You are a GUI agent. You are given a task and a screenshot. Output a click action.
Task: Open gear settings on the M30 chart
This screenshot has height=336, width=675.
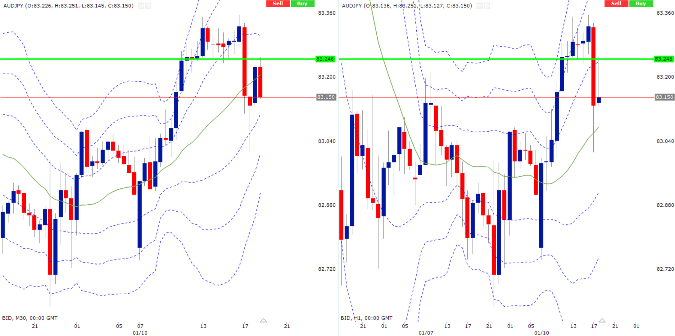(x=148, y=6)
